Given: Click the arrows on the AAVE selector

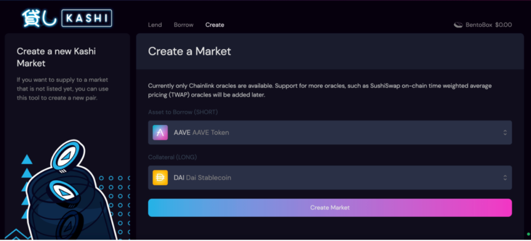Looking at the screenshot, I should [505, 133].
